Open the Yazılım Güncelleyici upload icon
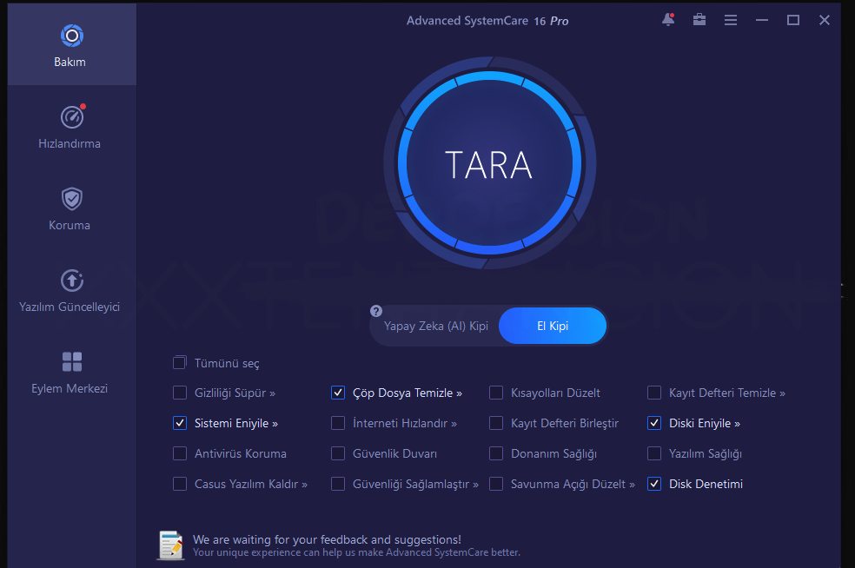The width and height of the screenshot is (855, 568). tap(71, 281)
